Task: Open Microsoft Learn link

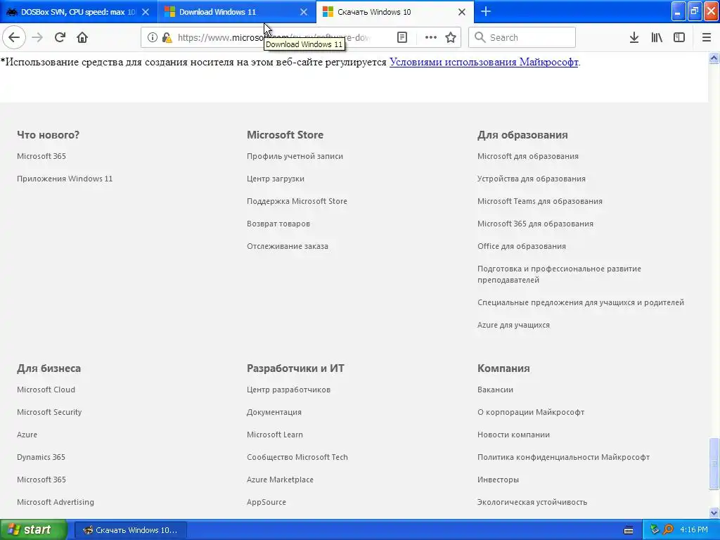Action: pos(275,435)
